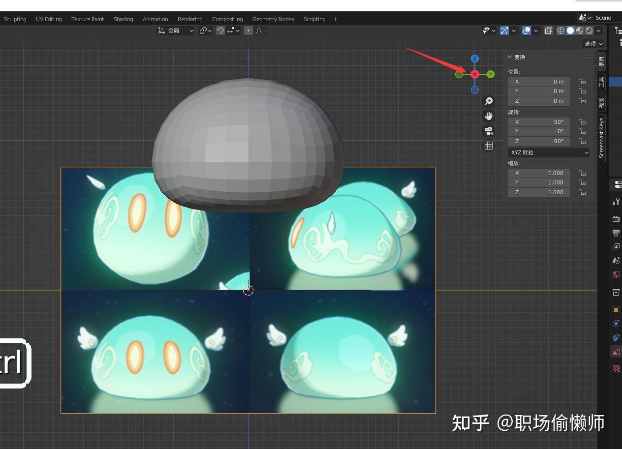Open 工具 sidebar tab
The image size is (622, 449).
[601, 82]
